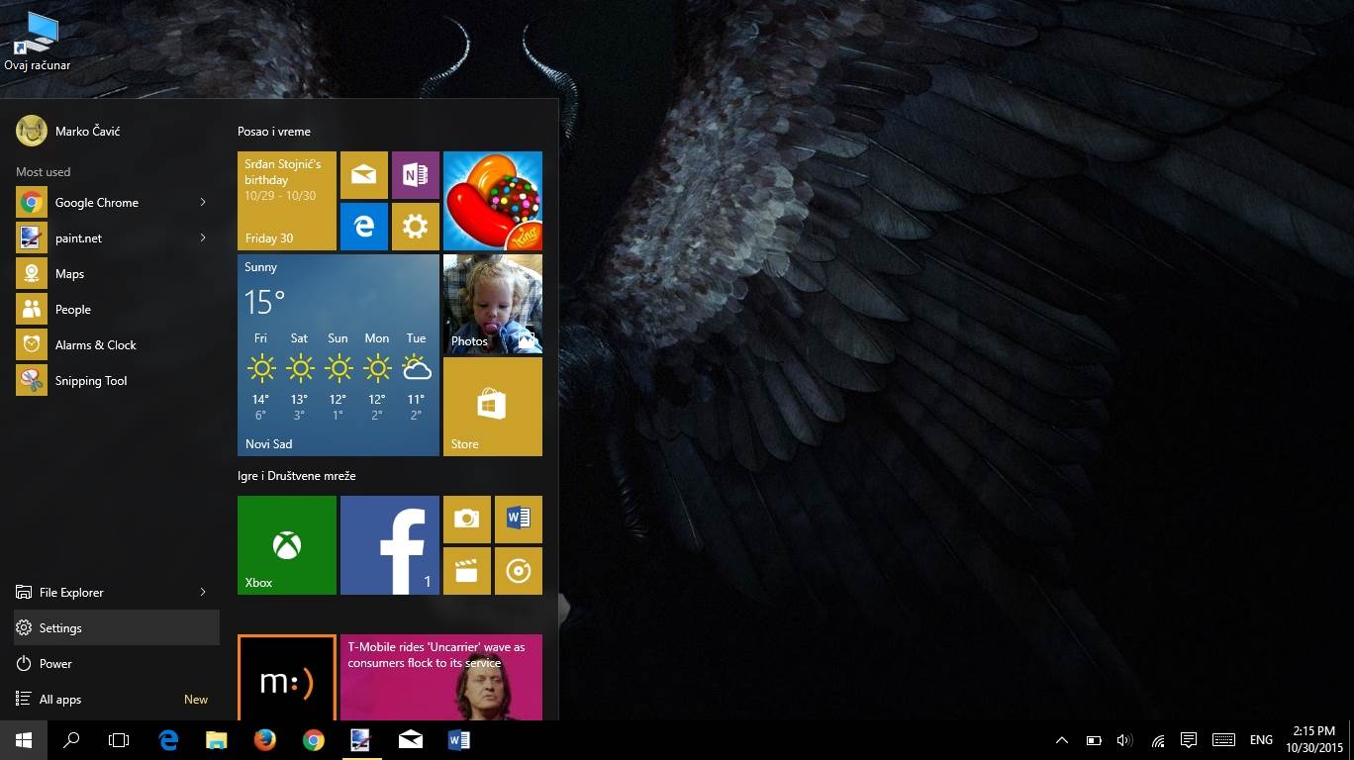The image size is (1354, 760).
Task: Open the Facebook tile
Action: (389, 545)
